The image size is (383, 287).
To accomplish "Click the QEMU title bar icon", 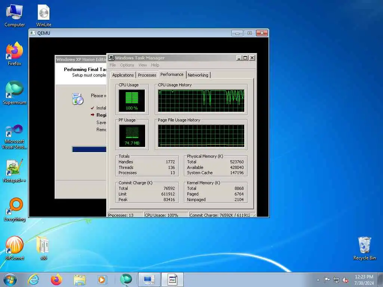I will click(x=33, y=33).
